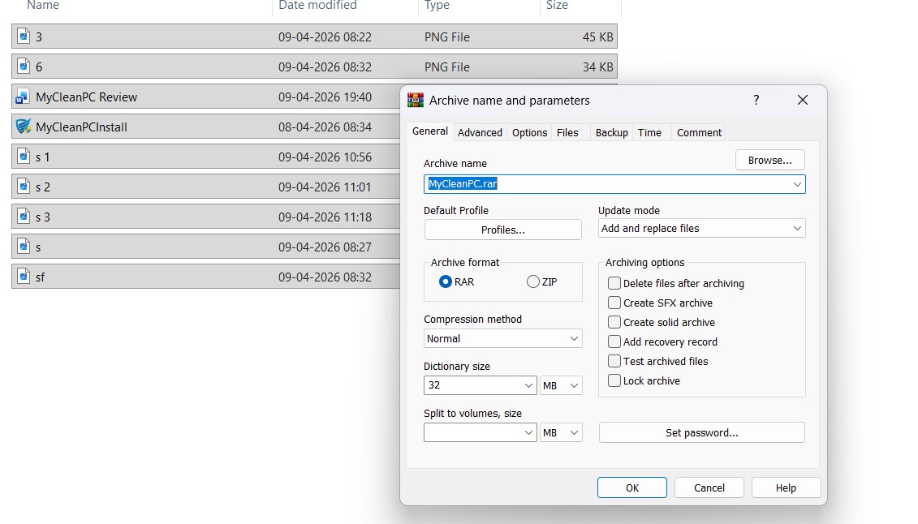918x524 pixels.
Task: Switch to the Advanced tab
Action: [480, 133]
